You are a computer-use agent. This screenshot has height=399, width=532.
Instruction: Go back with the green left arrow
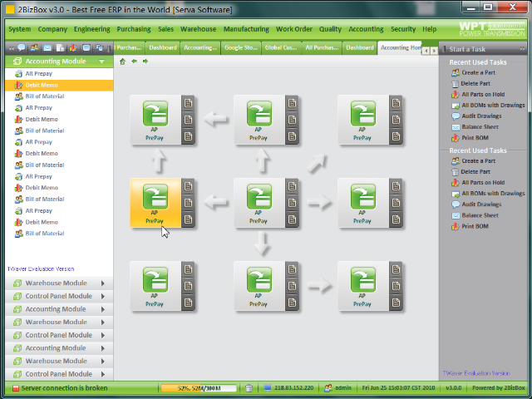point(134,62)
